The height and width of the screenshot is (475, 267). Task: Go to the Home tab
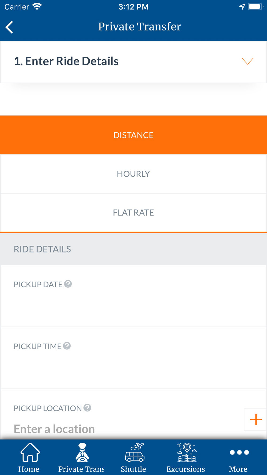pos(29,457)
